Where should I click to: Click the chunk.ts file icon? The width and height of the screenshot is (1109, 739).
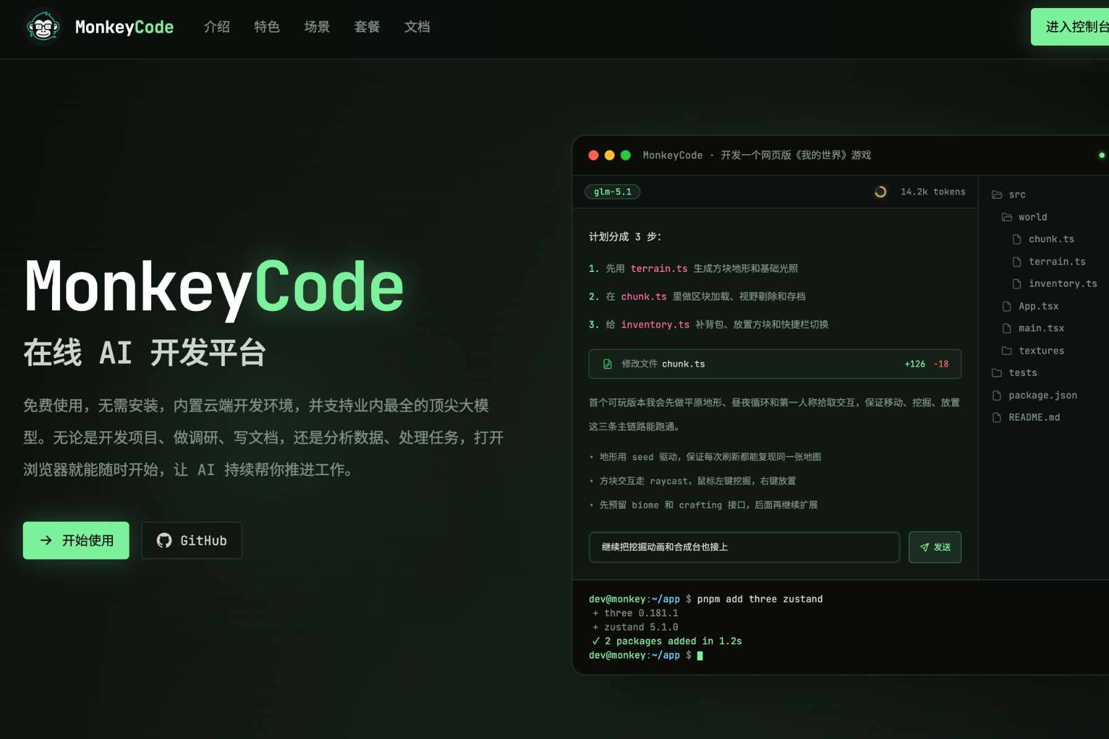tap(1017, 239)
